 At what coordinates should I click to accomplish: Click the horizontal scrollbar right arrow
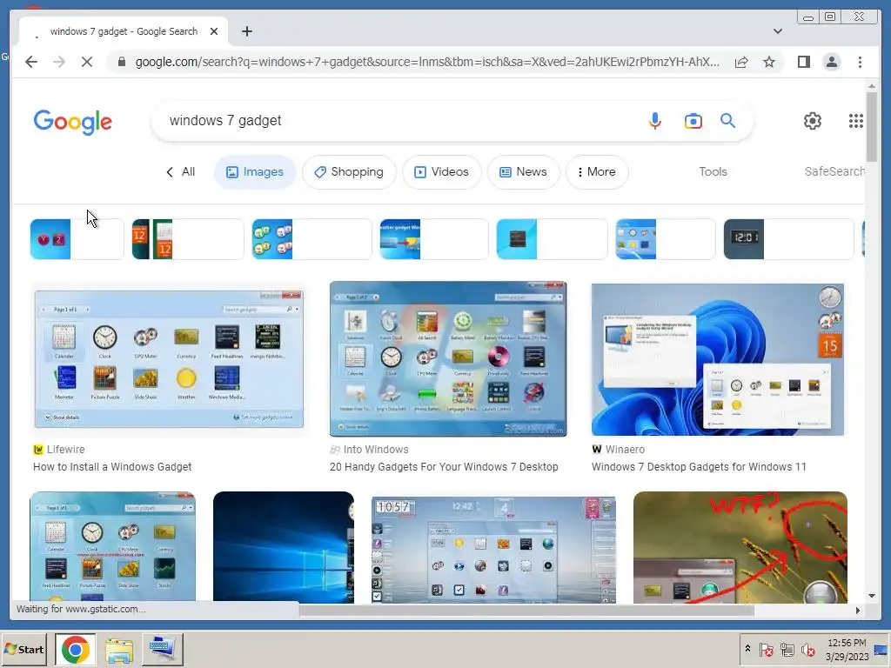click(858, 611)
